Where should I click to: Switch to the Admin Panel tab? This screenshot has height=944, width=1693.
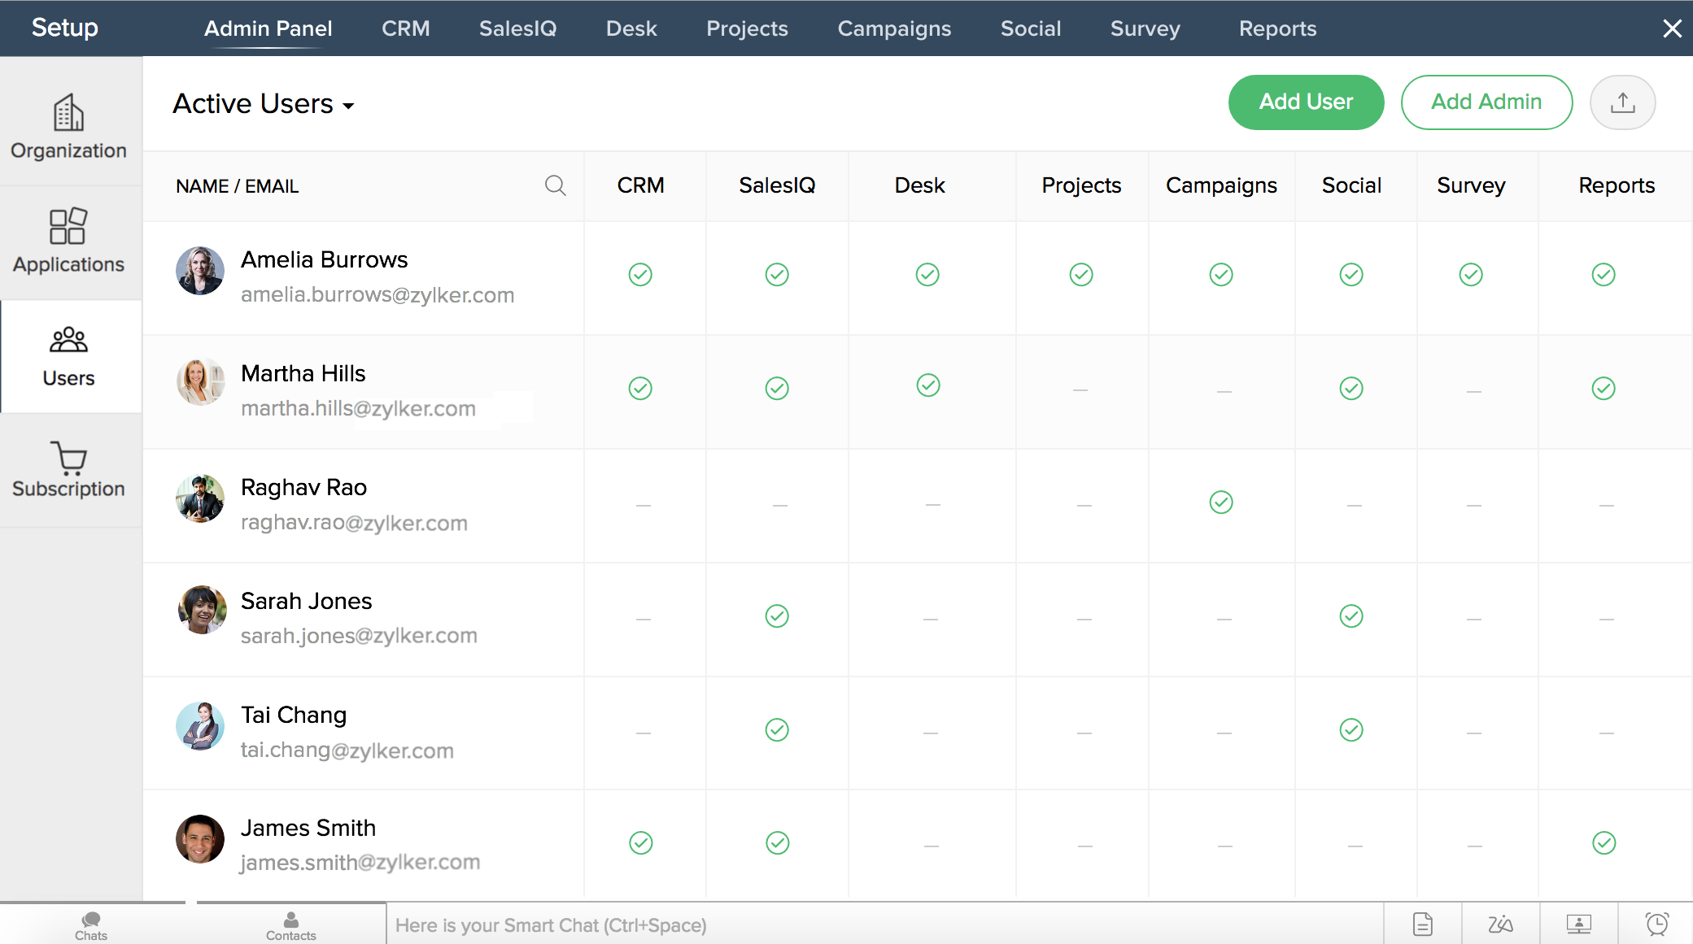click(x=268, y=28)
